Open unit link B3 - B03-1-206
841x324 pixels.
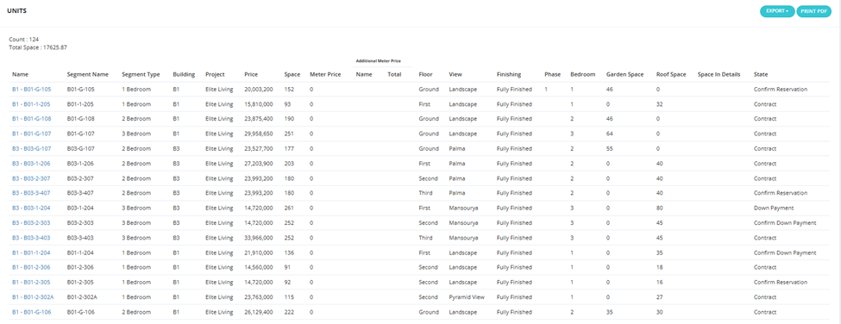click(x=31, y=164)
